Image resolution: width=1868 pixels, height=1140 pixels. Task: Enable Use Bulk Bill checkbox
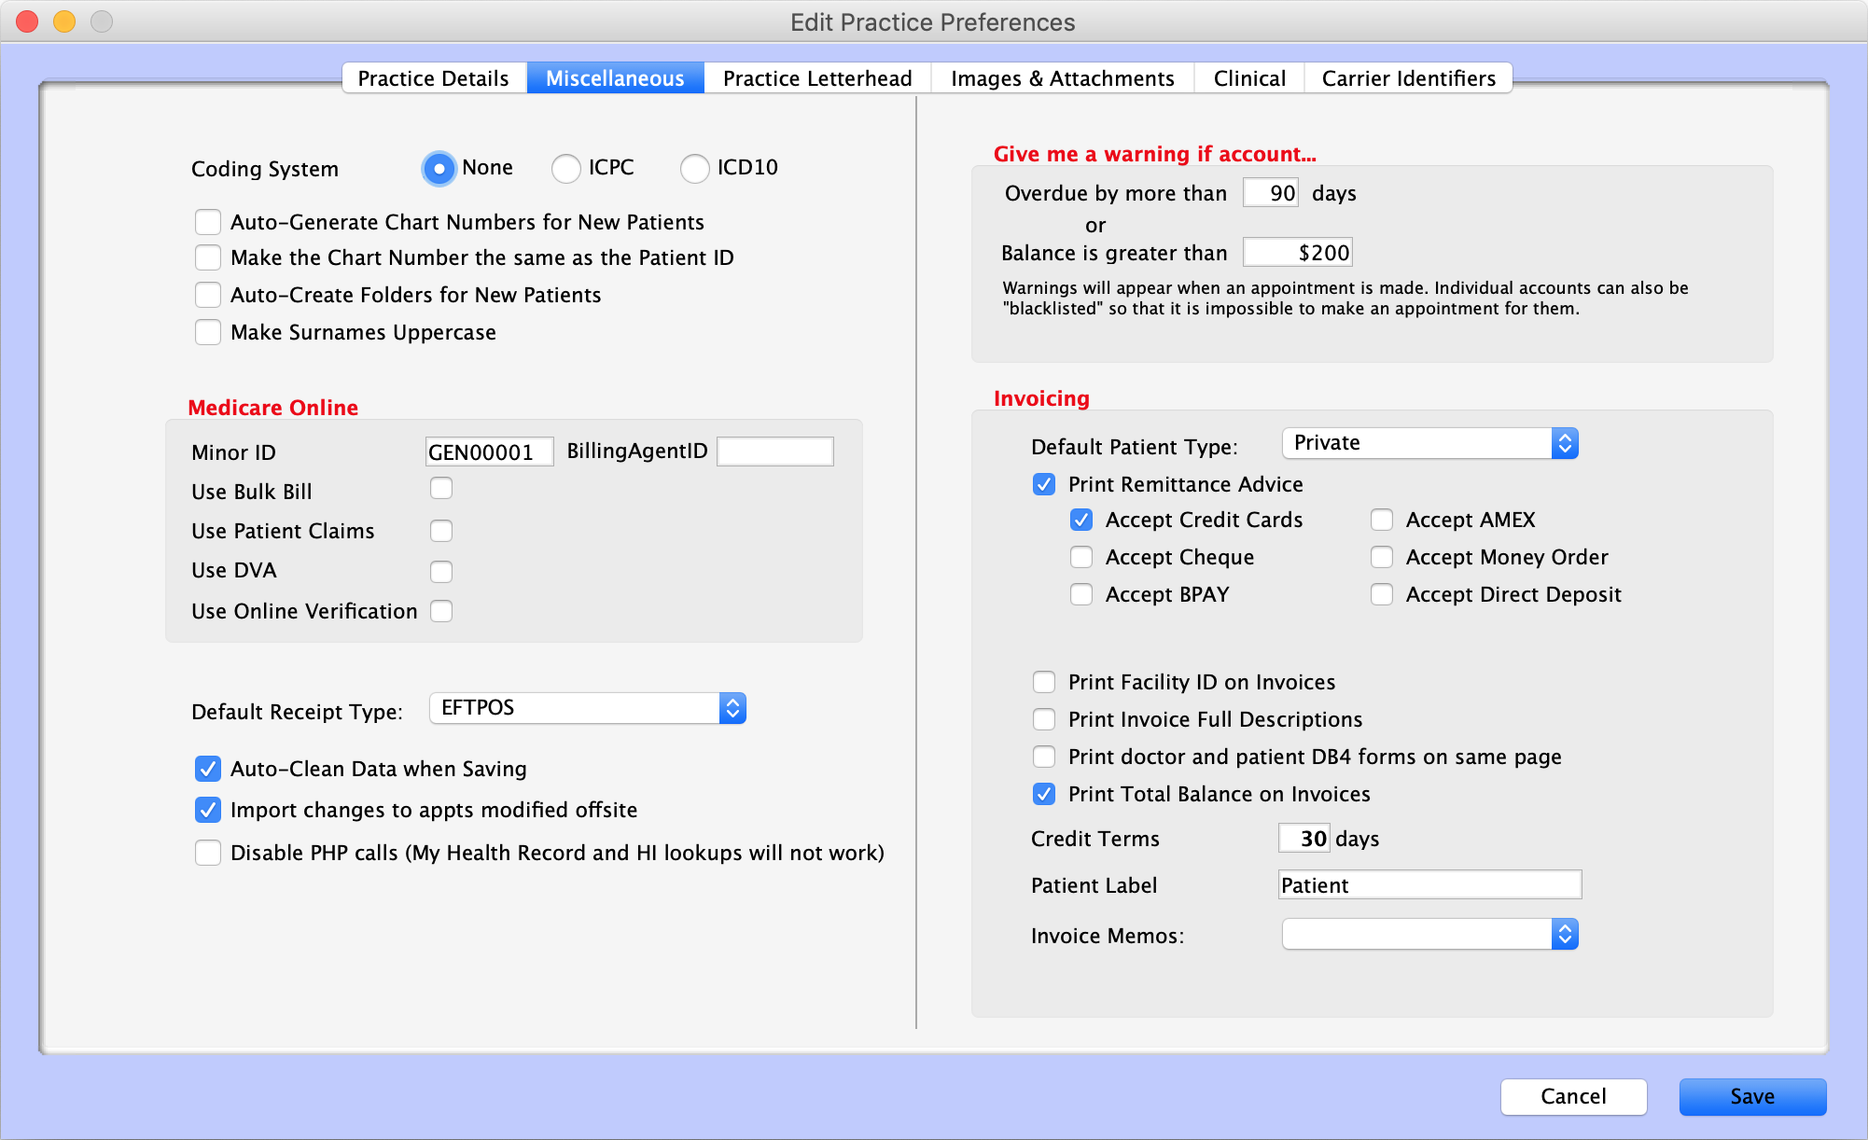click(x=441, y=489)
